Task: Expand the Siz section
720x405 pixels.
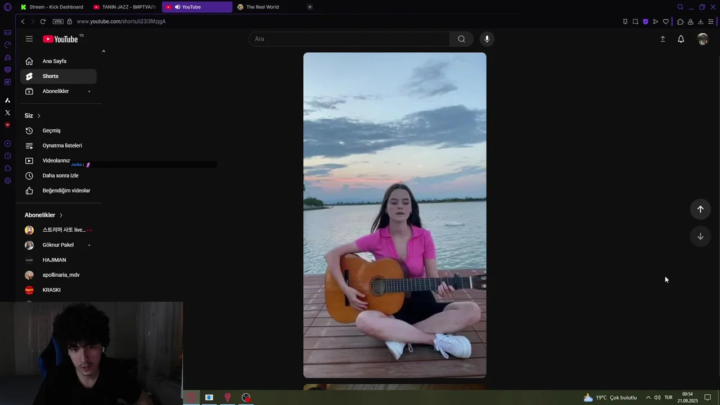Action: click(33, 116)
